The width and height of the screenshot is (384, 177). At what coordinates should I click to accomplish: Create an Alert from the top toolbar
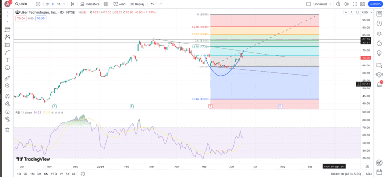pyautogui.click(x=120, y=4)
